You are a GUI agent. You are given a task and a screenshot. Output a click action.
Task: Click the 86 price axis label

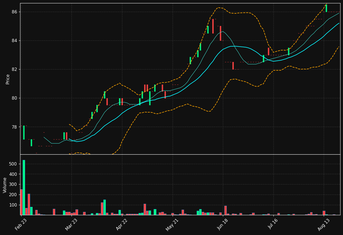pos(15,12)
